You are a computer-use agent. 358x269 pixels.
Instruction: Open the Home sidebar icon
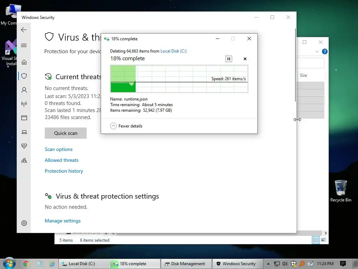24,62
